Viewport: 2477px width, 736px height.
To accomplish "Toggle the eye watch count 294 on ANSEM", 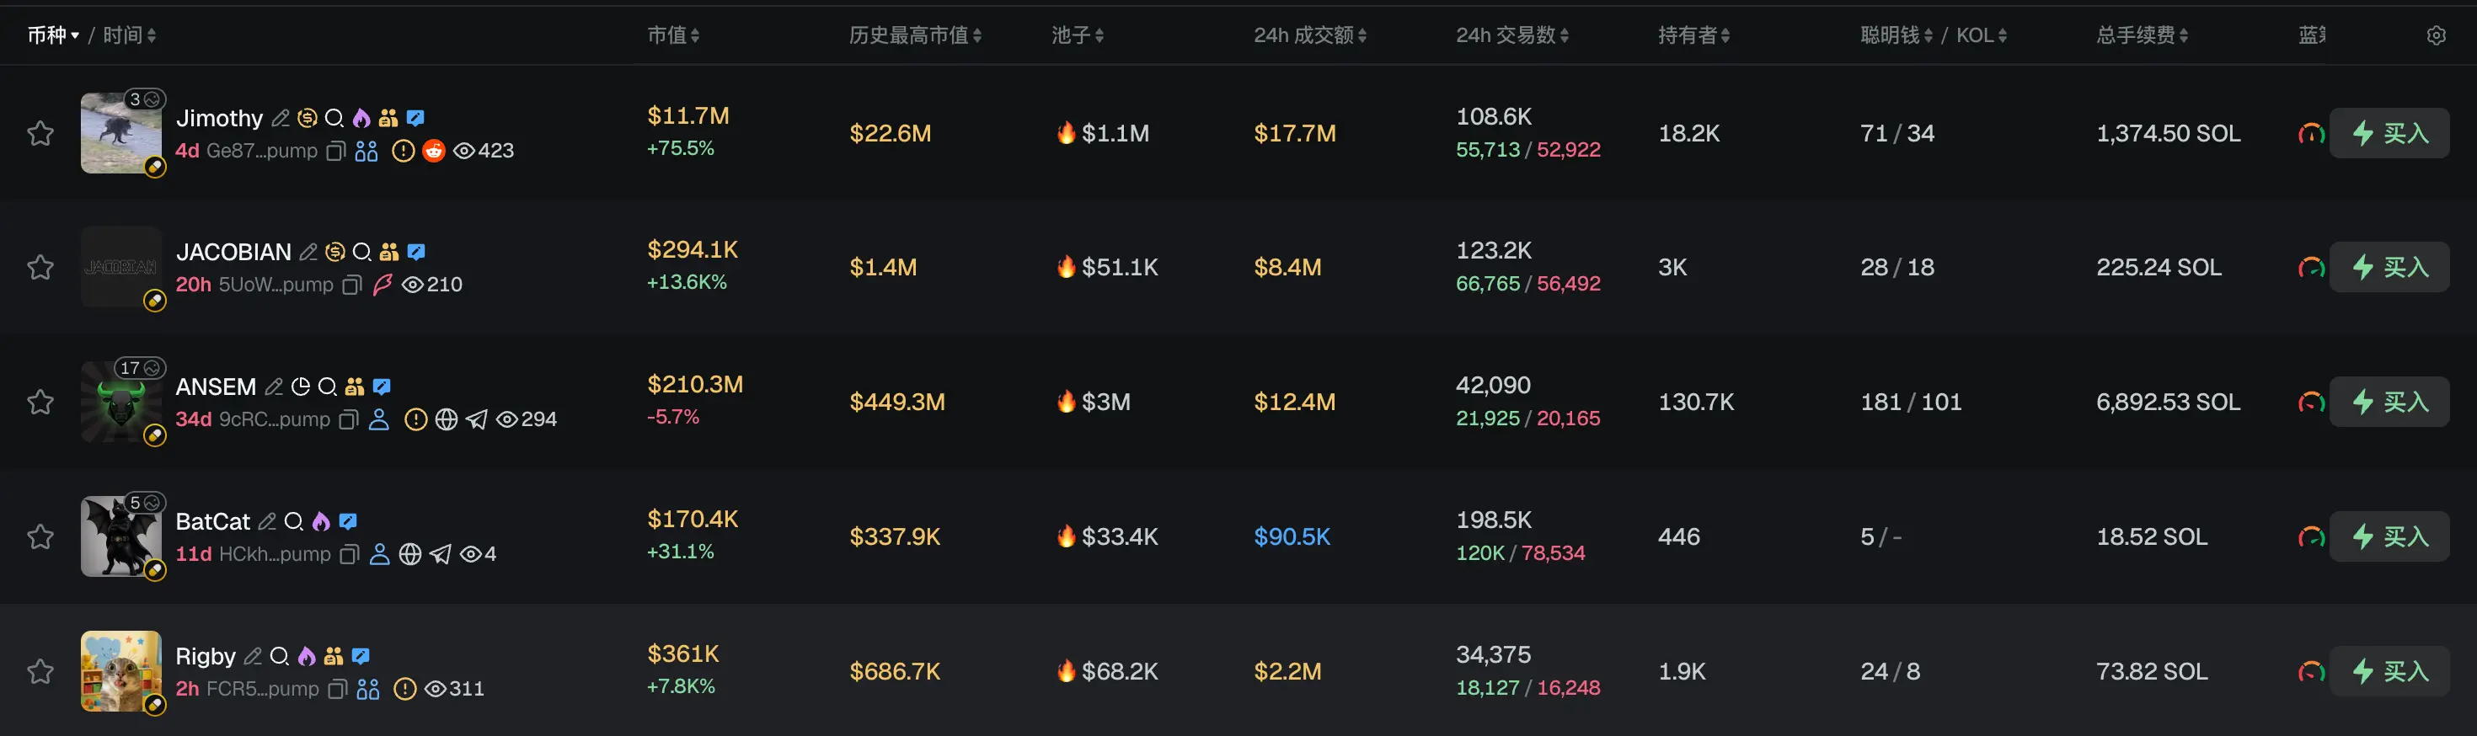I will 526,419.
